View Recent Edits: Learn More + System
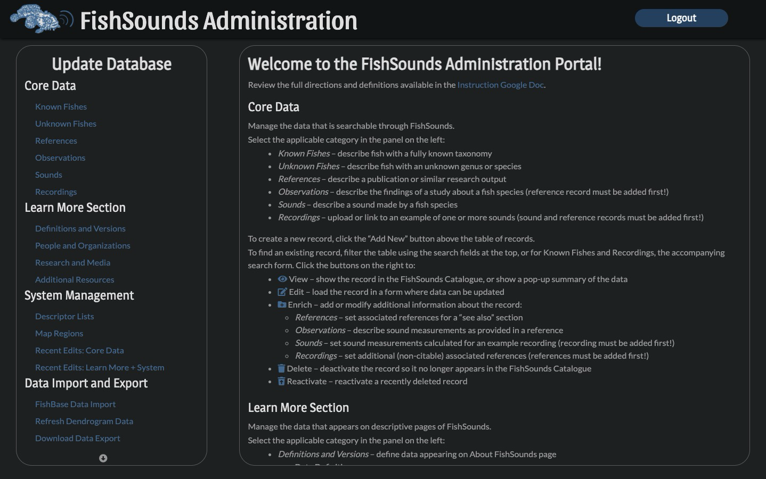Image resolution: width=766 pixels, height=479 pixels. 100,367
